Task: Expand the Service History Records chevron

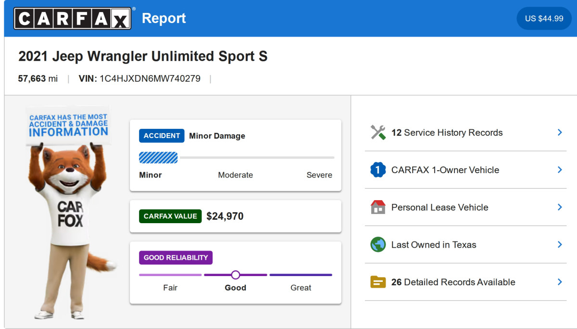Action: coord(560,132)
